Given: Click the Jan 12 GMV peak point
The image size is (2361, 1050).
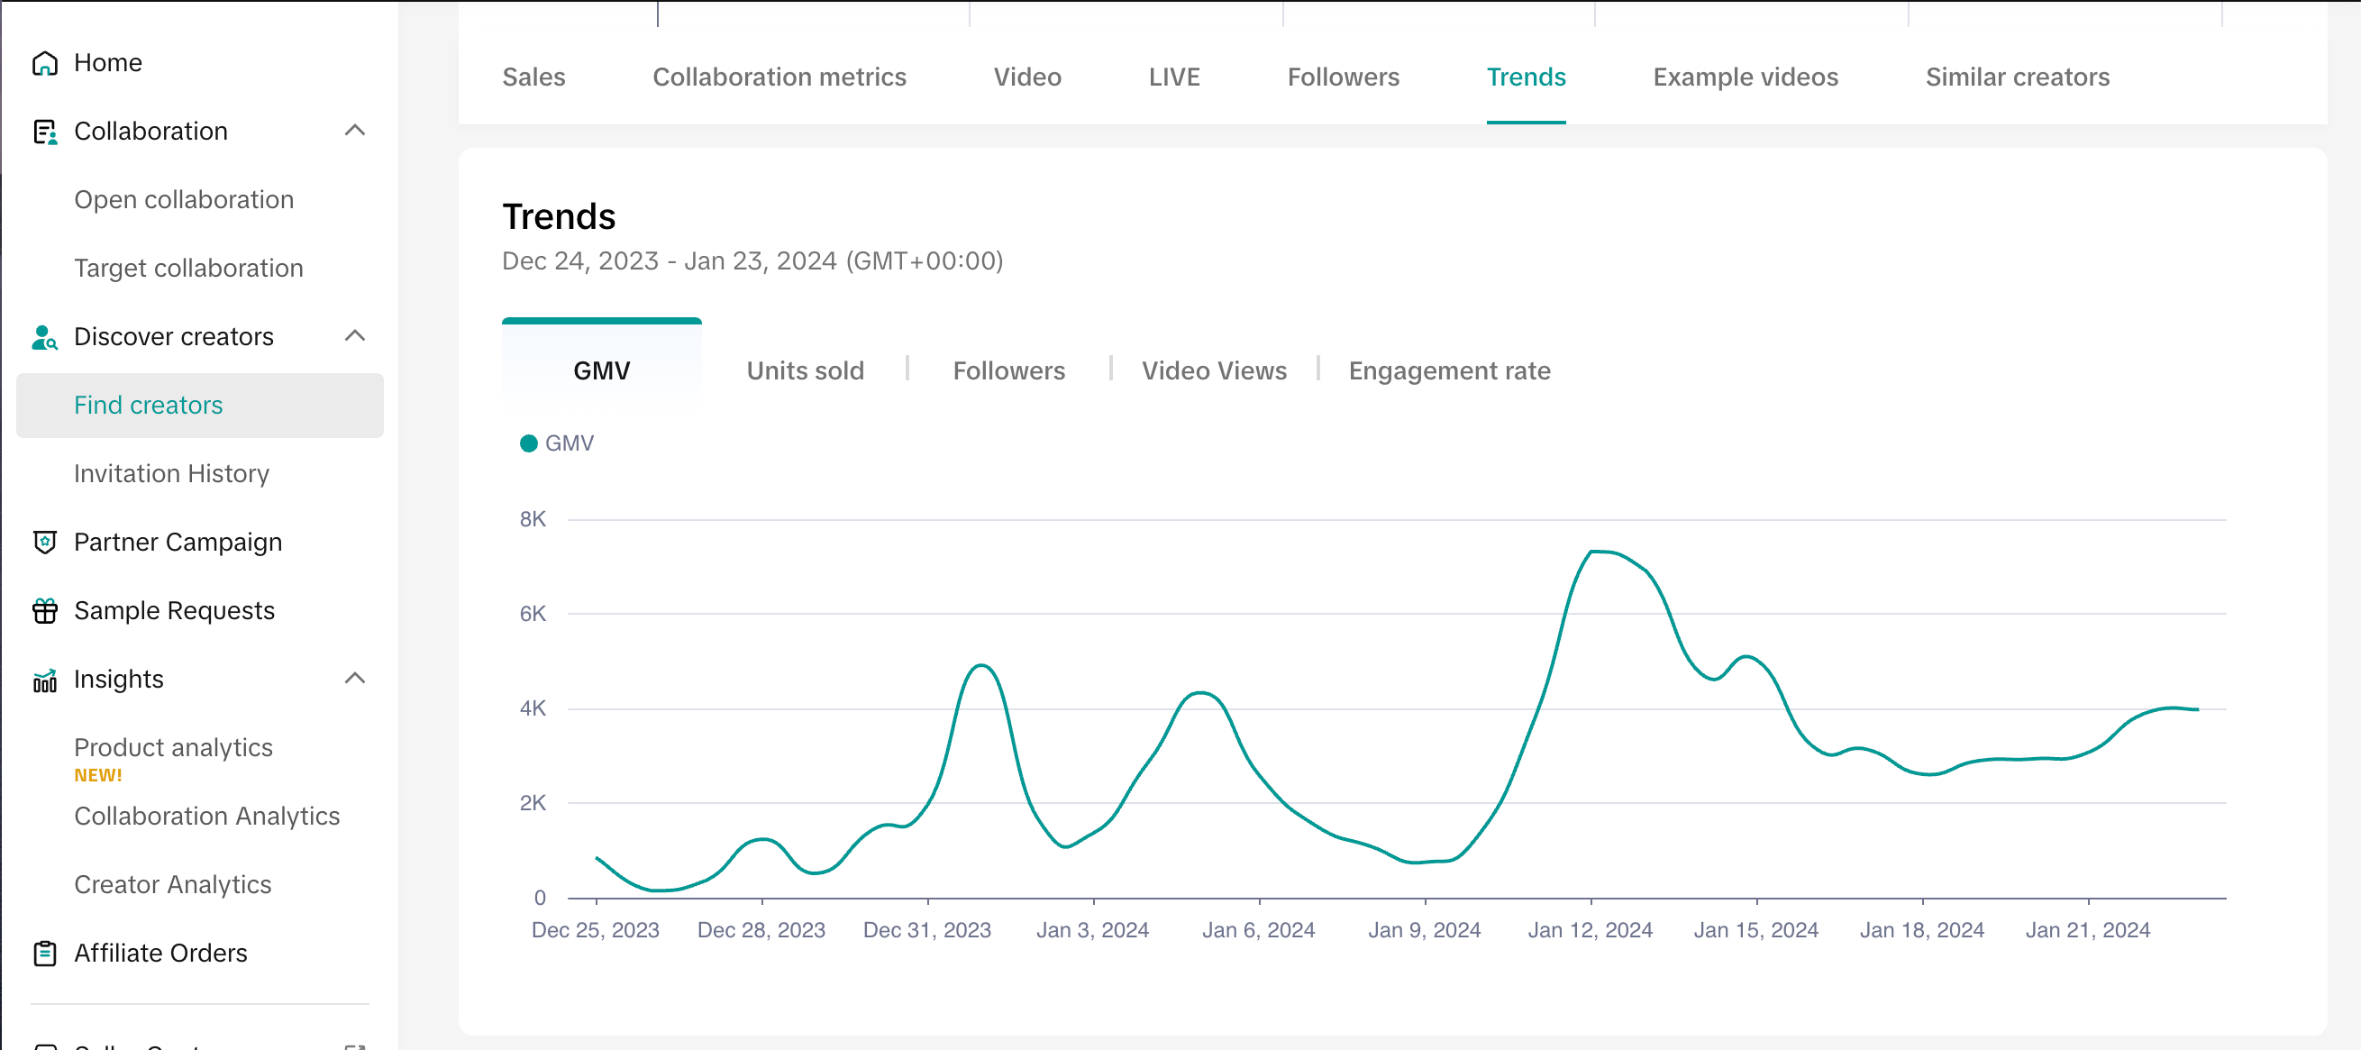Looking at the screenshot, I should click(1592, 551).
